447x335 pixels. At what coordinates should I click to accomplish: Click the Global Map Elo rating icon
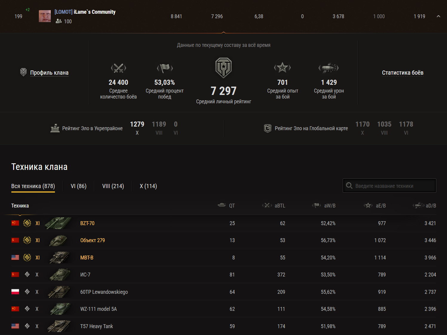pos(268,128)
